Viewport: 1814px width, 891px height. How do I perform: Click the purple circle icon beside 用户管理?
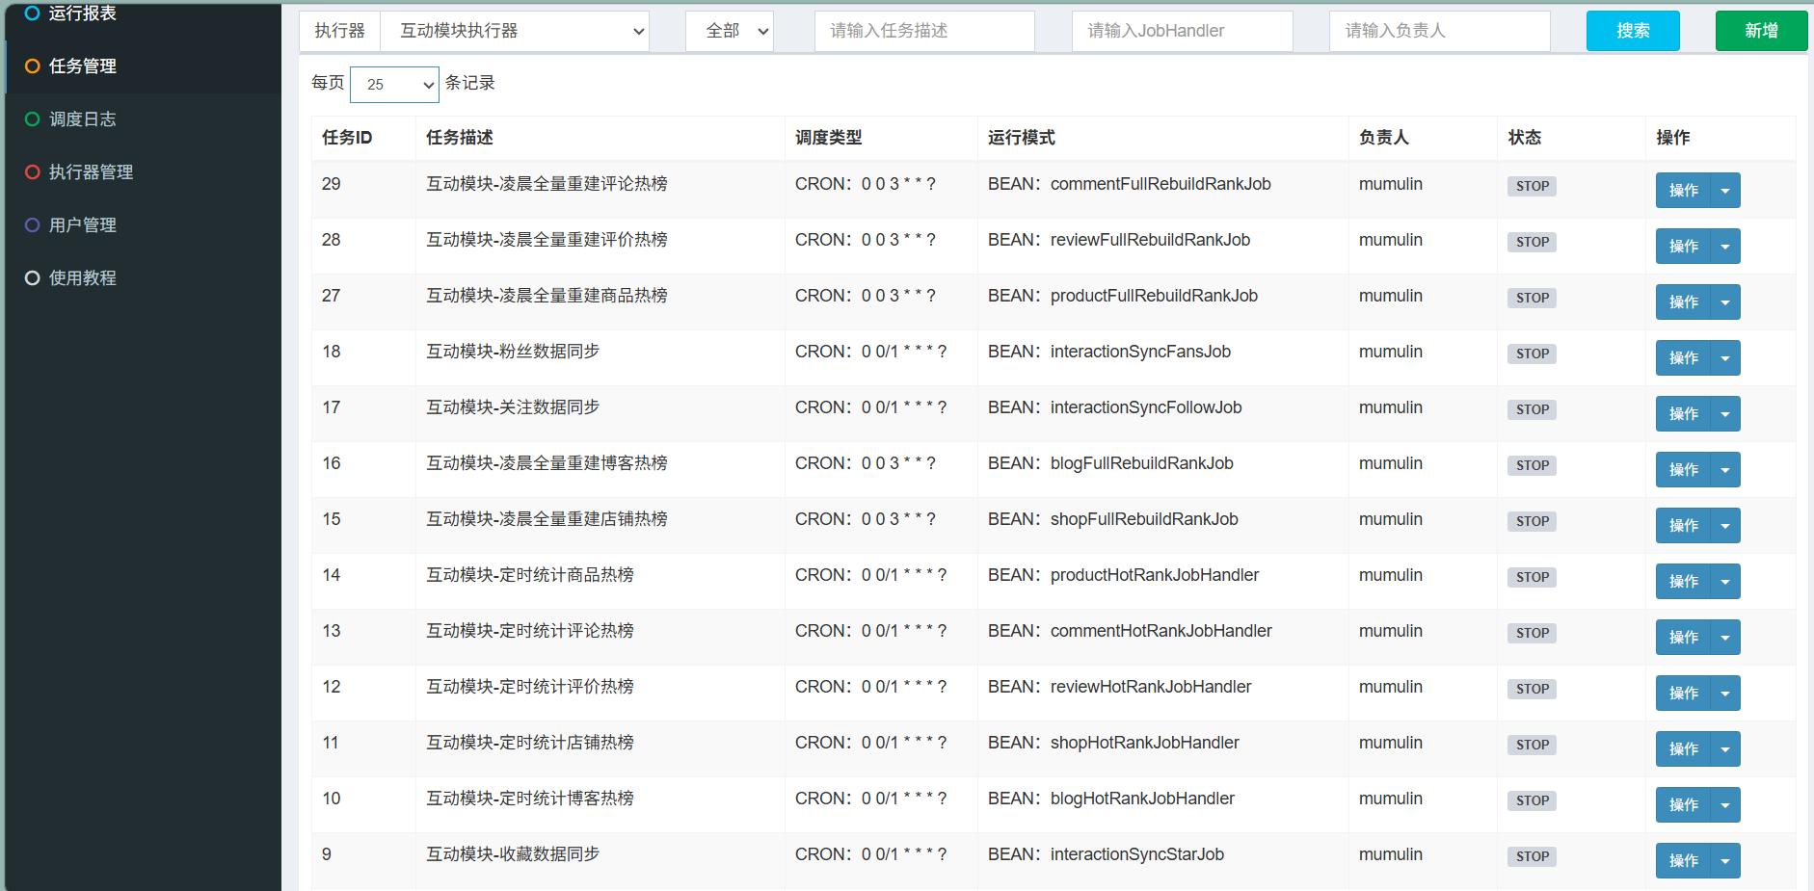33,225
